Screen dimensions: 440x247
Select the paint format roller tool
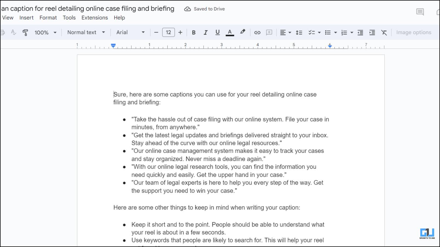pyautogui.click(x=25, y=32)
